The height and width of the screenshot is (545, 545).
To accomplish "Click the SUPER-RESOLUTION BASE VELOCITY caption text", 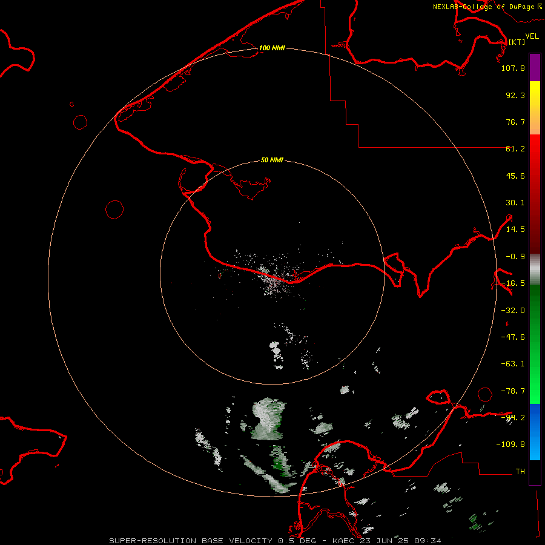I will 191,541.
